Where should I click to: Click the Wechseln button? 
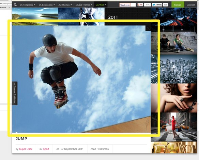[x=125, y=5]
